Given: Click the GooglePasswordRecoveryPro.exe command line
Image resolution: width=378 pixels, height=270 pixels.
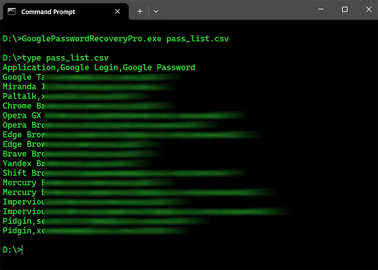Looking at the screenshot, I should pyautogui.click(x=116, y=39).
